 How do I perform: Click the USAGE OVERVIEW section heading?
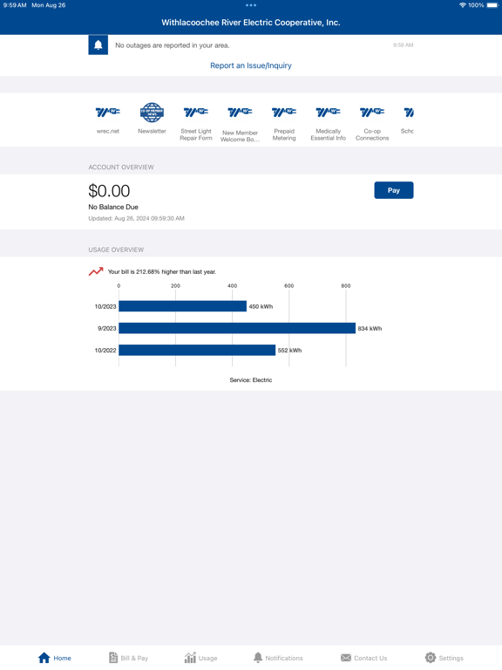[x=116, y=250]
